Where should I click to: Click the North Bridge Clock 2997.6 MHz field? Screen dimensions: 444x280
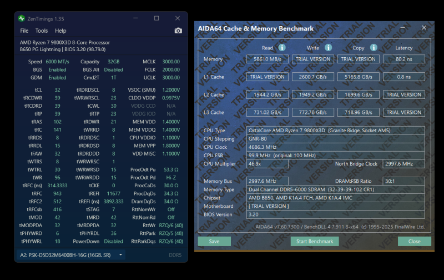[x=404, y=164]
